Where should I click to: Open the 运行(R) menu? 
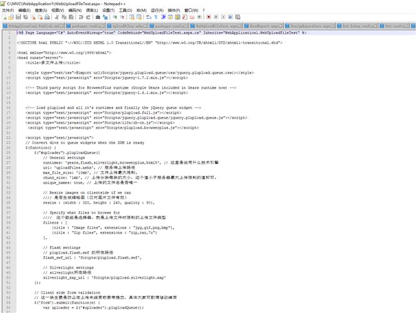(157, 11)
